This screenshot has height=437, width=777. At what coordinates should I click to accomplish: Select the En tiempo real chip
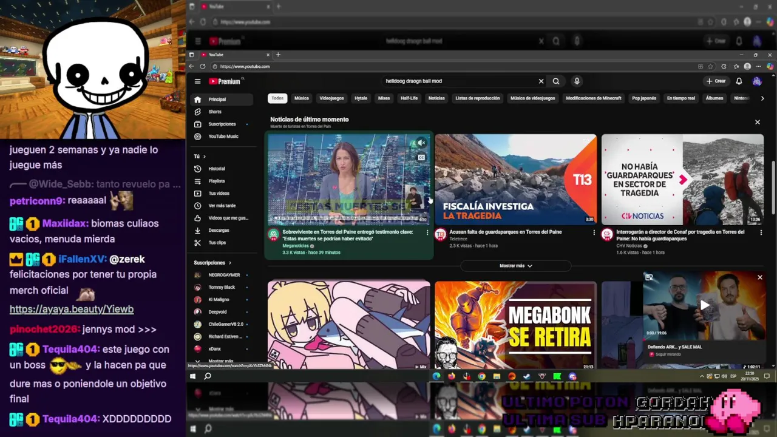click(681, 98)
